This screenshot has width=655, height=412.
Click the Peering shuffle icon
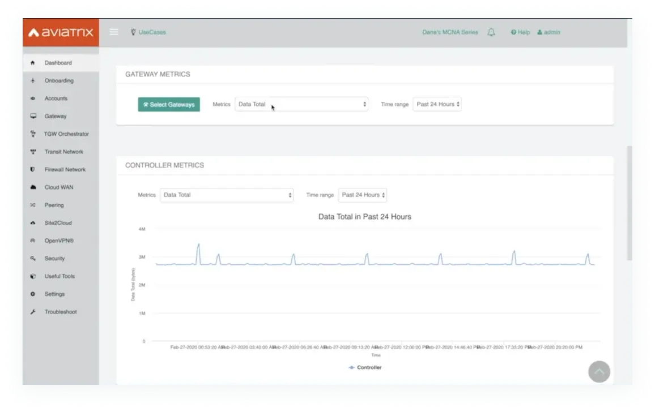point(33,205)
